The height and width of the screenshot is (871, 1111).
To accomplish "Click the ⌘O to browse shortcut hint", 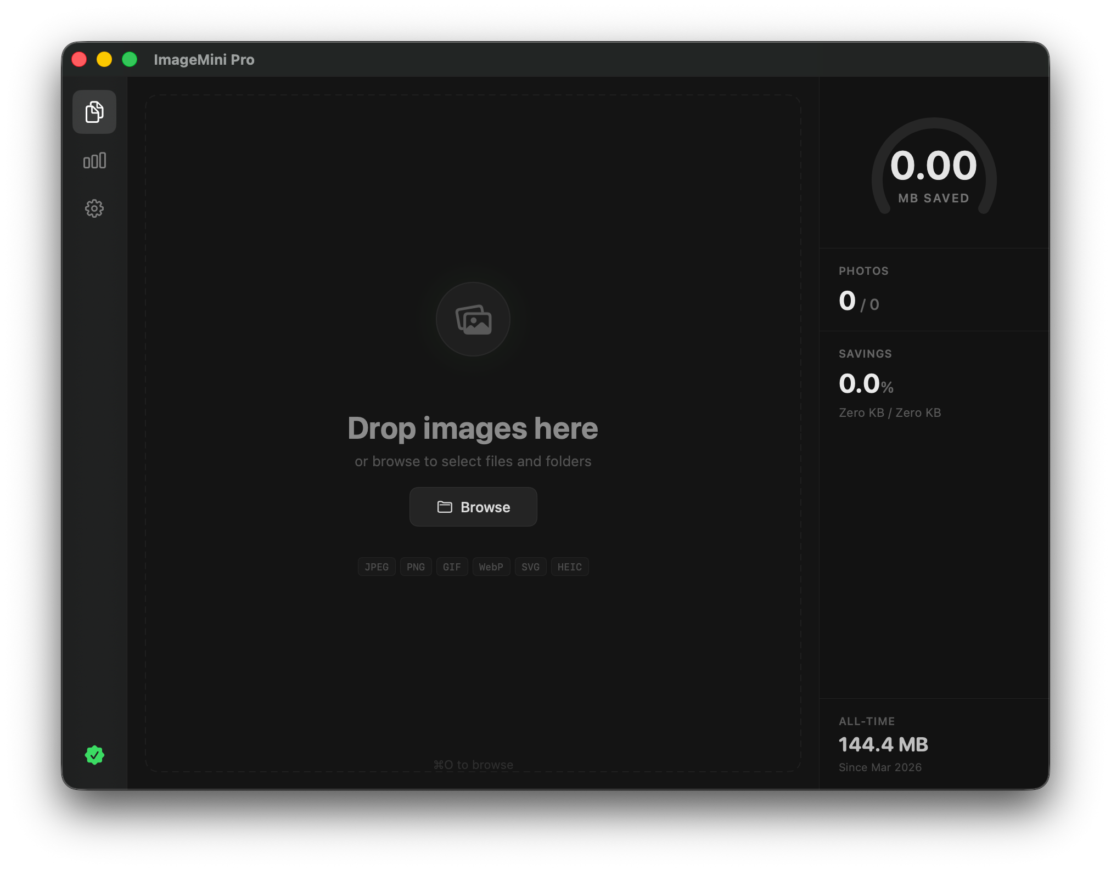I will point(473,764).
